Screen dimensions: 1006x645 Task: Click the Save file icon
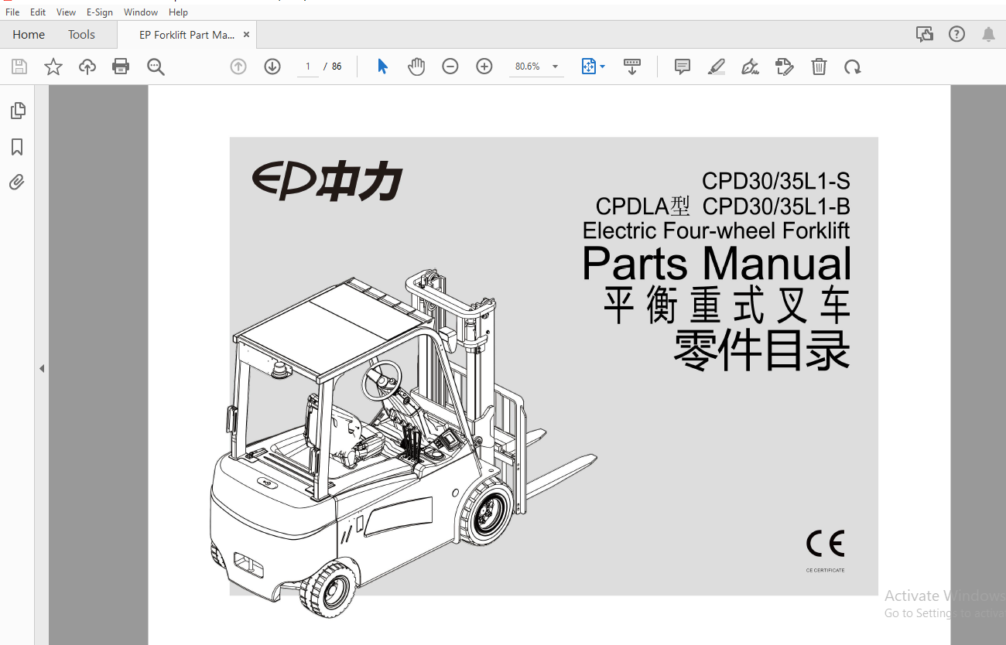pos(19,67)
